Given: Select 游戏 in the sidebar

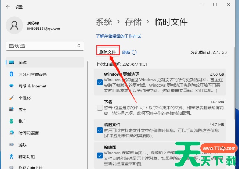Looking at the screenshot, I should 23,144.
